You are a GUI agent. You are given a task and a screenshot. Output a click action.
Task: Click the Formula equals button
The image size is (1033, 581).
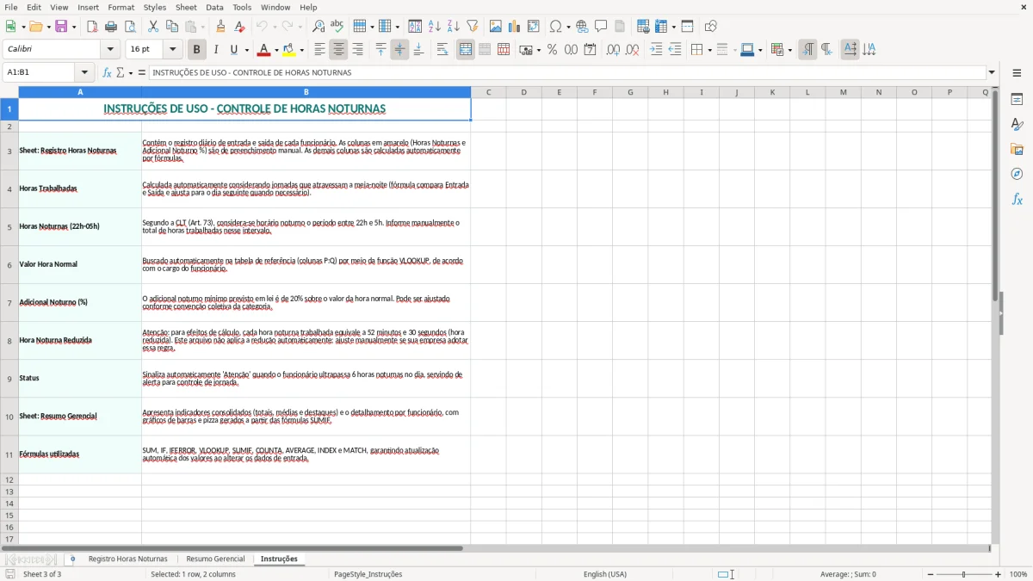point(142,73)
